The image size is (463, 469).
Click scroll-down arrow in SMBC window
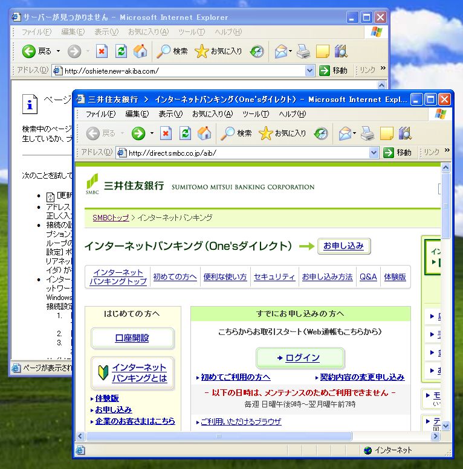pos(445,426)
